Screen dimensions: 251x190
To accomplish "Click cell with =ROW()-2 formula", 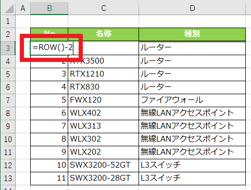I will (x=49, y=48).
